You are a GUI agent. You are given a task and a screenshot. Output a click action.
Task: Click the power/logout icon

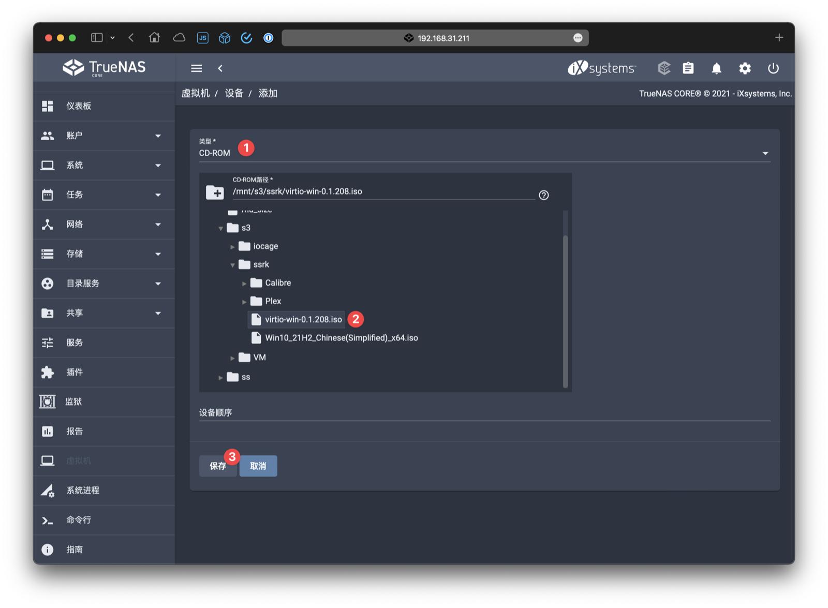[773, 68]
